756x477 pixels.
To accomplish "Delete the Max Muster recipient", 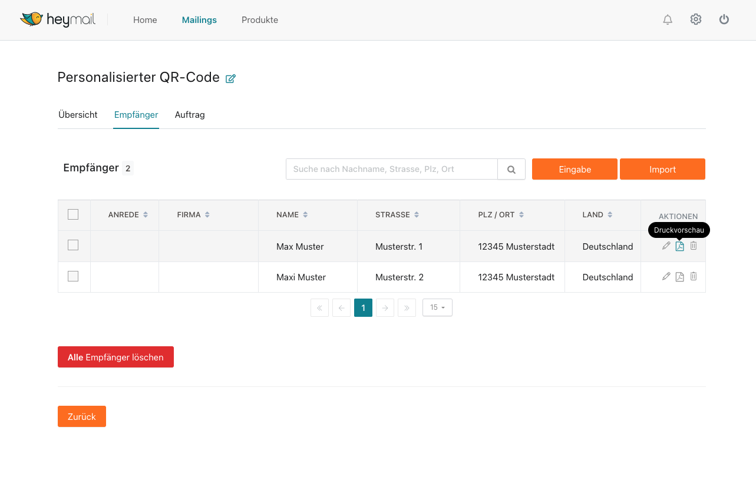I will pos(694,246).
